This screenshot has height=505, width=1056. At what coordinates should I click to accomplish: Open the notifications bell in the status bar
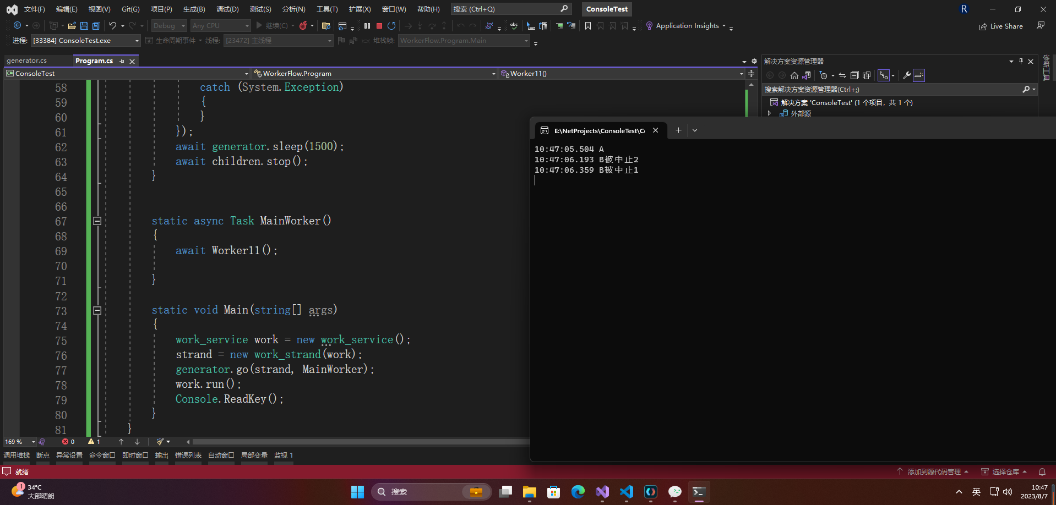[1042, 472]
